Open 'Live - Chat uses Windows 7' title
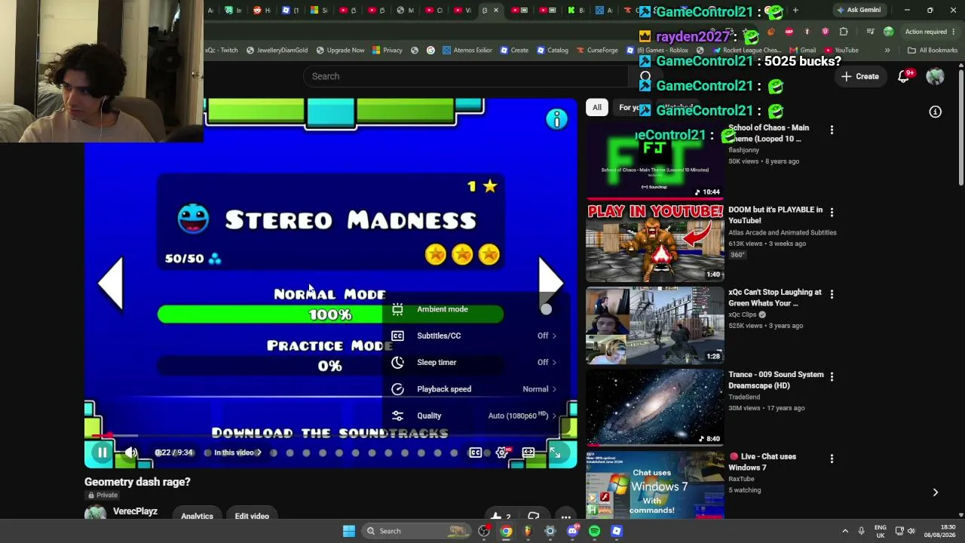This screenshot has width=965, height=543. pos(763,462)
